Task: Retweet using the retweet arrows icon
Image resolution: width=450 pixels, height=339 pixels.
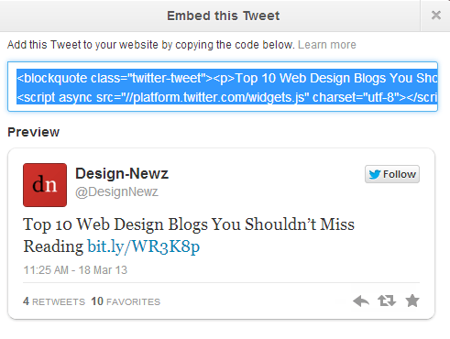Action: (x=387, y=301)
